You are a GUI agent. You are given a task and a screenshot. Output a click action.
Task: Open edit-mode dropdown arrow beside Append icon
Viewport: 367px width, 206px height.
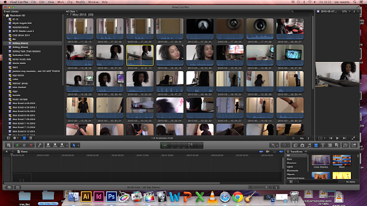(x=67, y=145)
